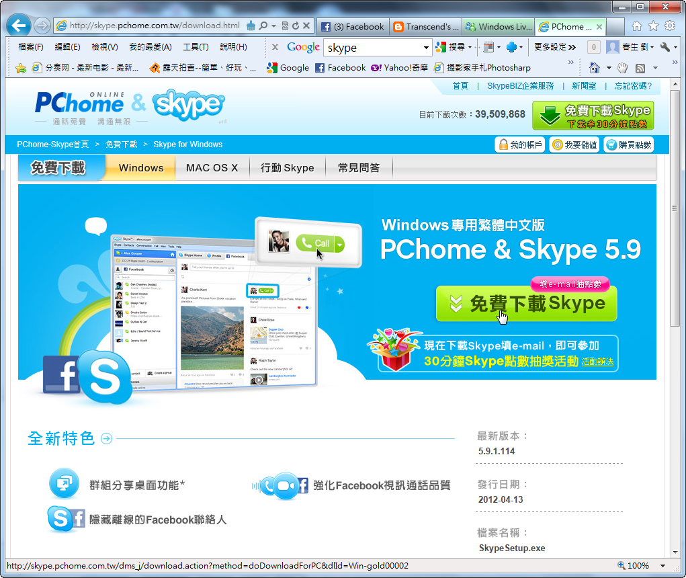Open the 編輯(E) menu

pyautogui.click(x=67, y=47)
